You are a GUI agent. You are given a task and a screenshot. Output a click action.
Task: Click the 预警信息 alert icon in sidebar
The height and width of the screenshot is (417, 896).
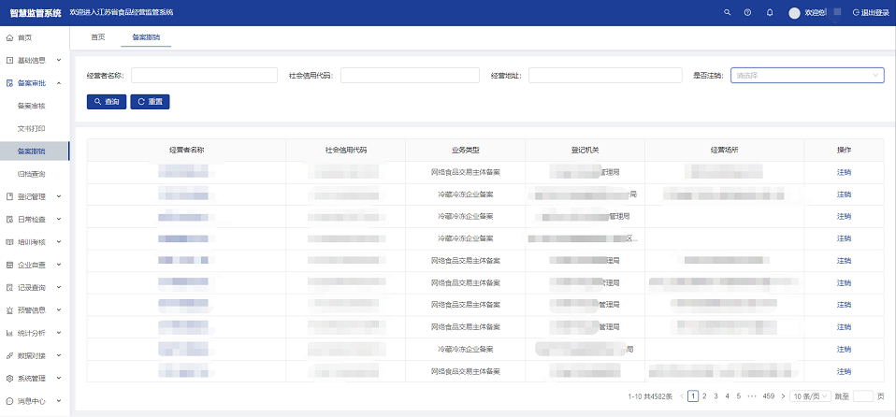[x=9, y=310]
